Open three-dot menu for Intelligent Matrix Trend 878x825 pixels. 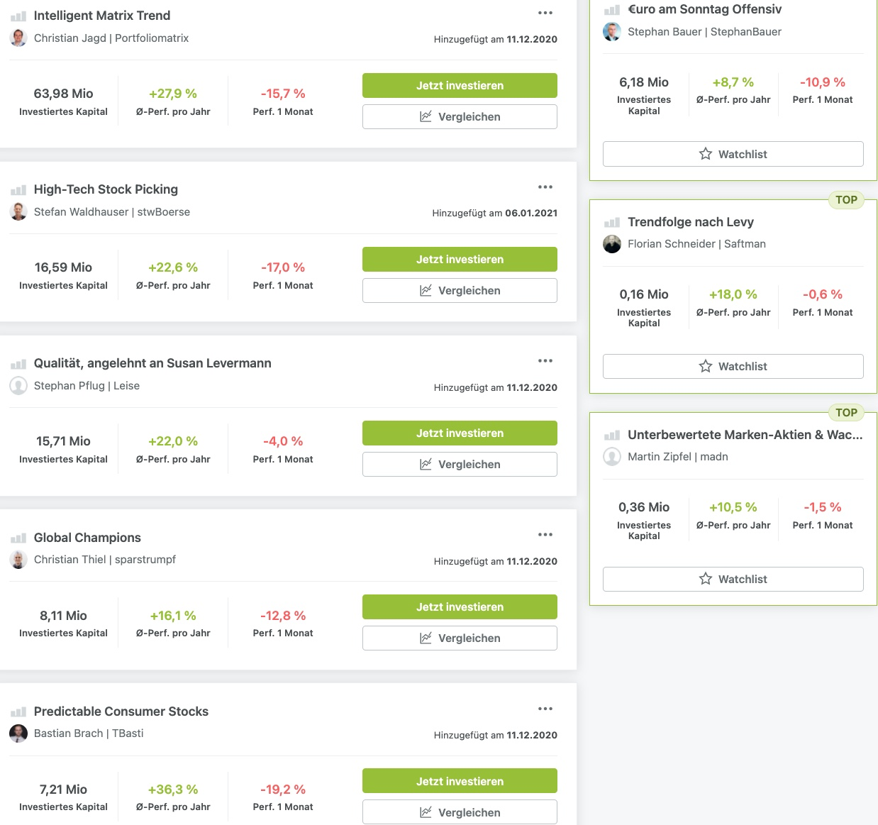point(545,13)
